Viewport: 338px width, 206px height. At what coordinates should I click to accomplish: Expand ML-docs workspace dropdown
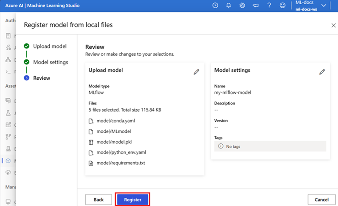324,6
